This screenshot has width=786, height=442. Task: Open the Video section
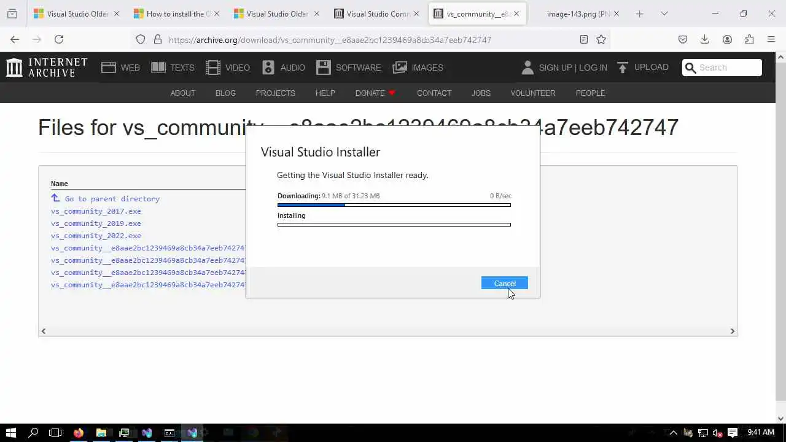coord(228,68)
